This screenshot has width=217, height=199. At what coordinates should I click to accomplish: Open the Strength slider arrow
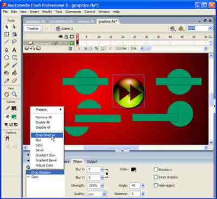(102, 185)
